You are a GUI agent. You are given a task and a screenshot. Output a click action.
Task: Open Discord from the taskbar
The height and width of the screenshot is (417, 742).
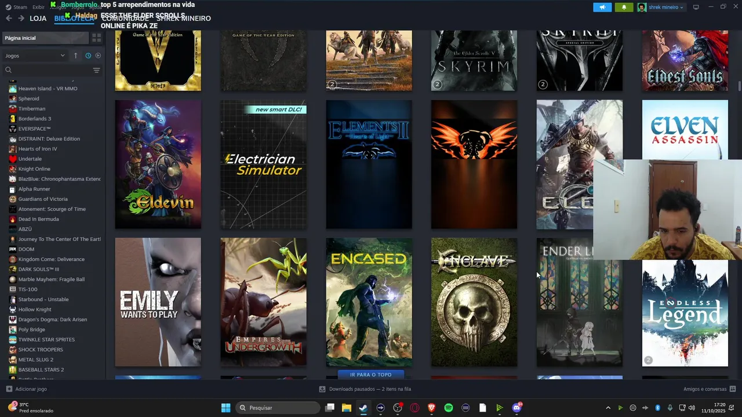coord(517,408)
